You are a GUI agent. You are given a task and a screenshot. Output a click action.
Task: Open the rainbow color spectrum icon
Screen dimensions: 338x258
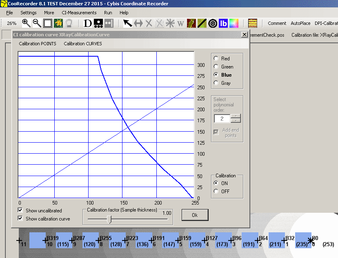(x=234, y=23)
